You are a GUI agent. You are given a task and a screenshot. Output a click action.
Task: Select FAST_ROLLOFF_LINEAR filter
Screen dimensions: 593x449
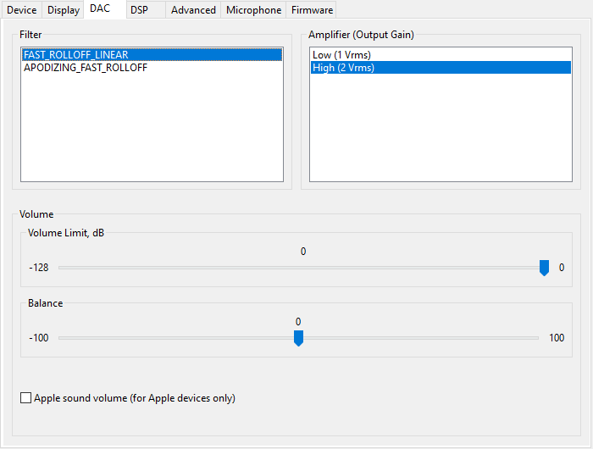coord(76,55)
